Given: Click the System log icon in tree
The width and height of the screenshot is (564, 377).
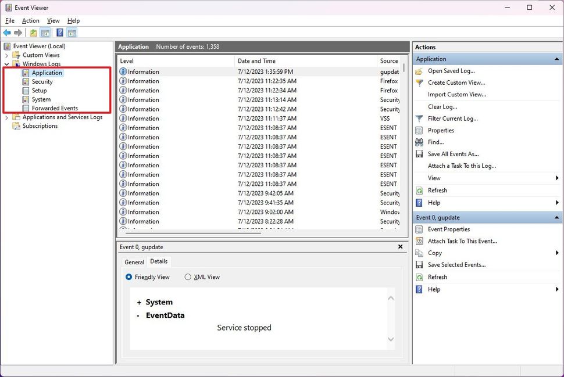Looking at the screenshot, I should pyautogui.click(x=26, y=99).
